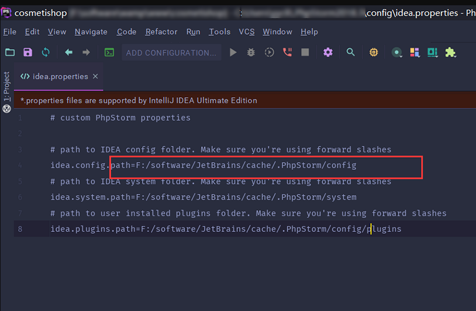
Task: Click the green circle toolbar icon with dropdown
Action: coord(396,53)
